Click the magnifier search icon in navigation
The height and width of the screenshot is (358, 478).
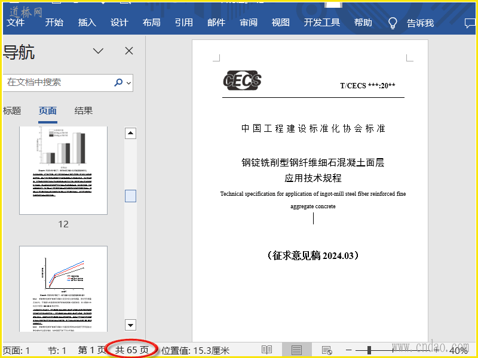[118, 82]
